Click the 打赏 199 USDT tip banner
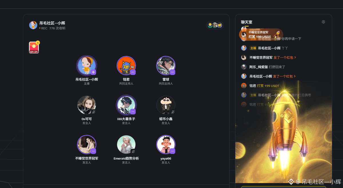 261,35
